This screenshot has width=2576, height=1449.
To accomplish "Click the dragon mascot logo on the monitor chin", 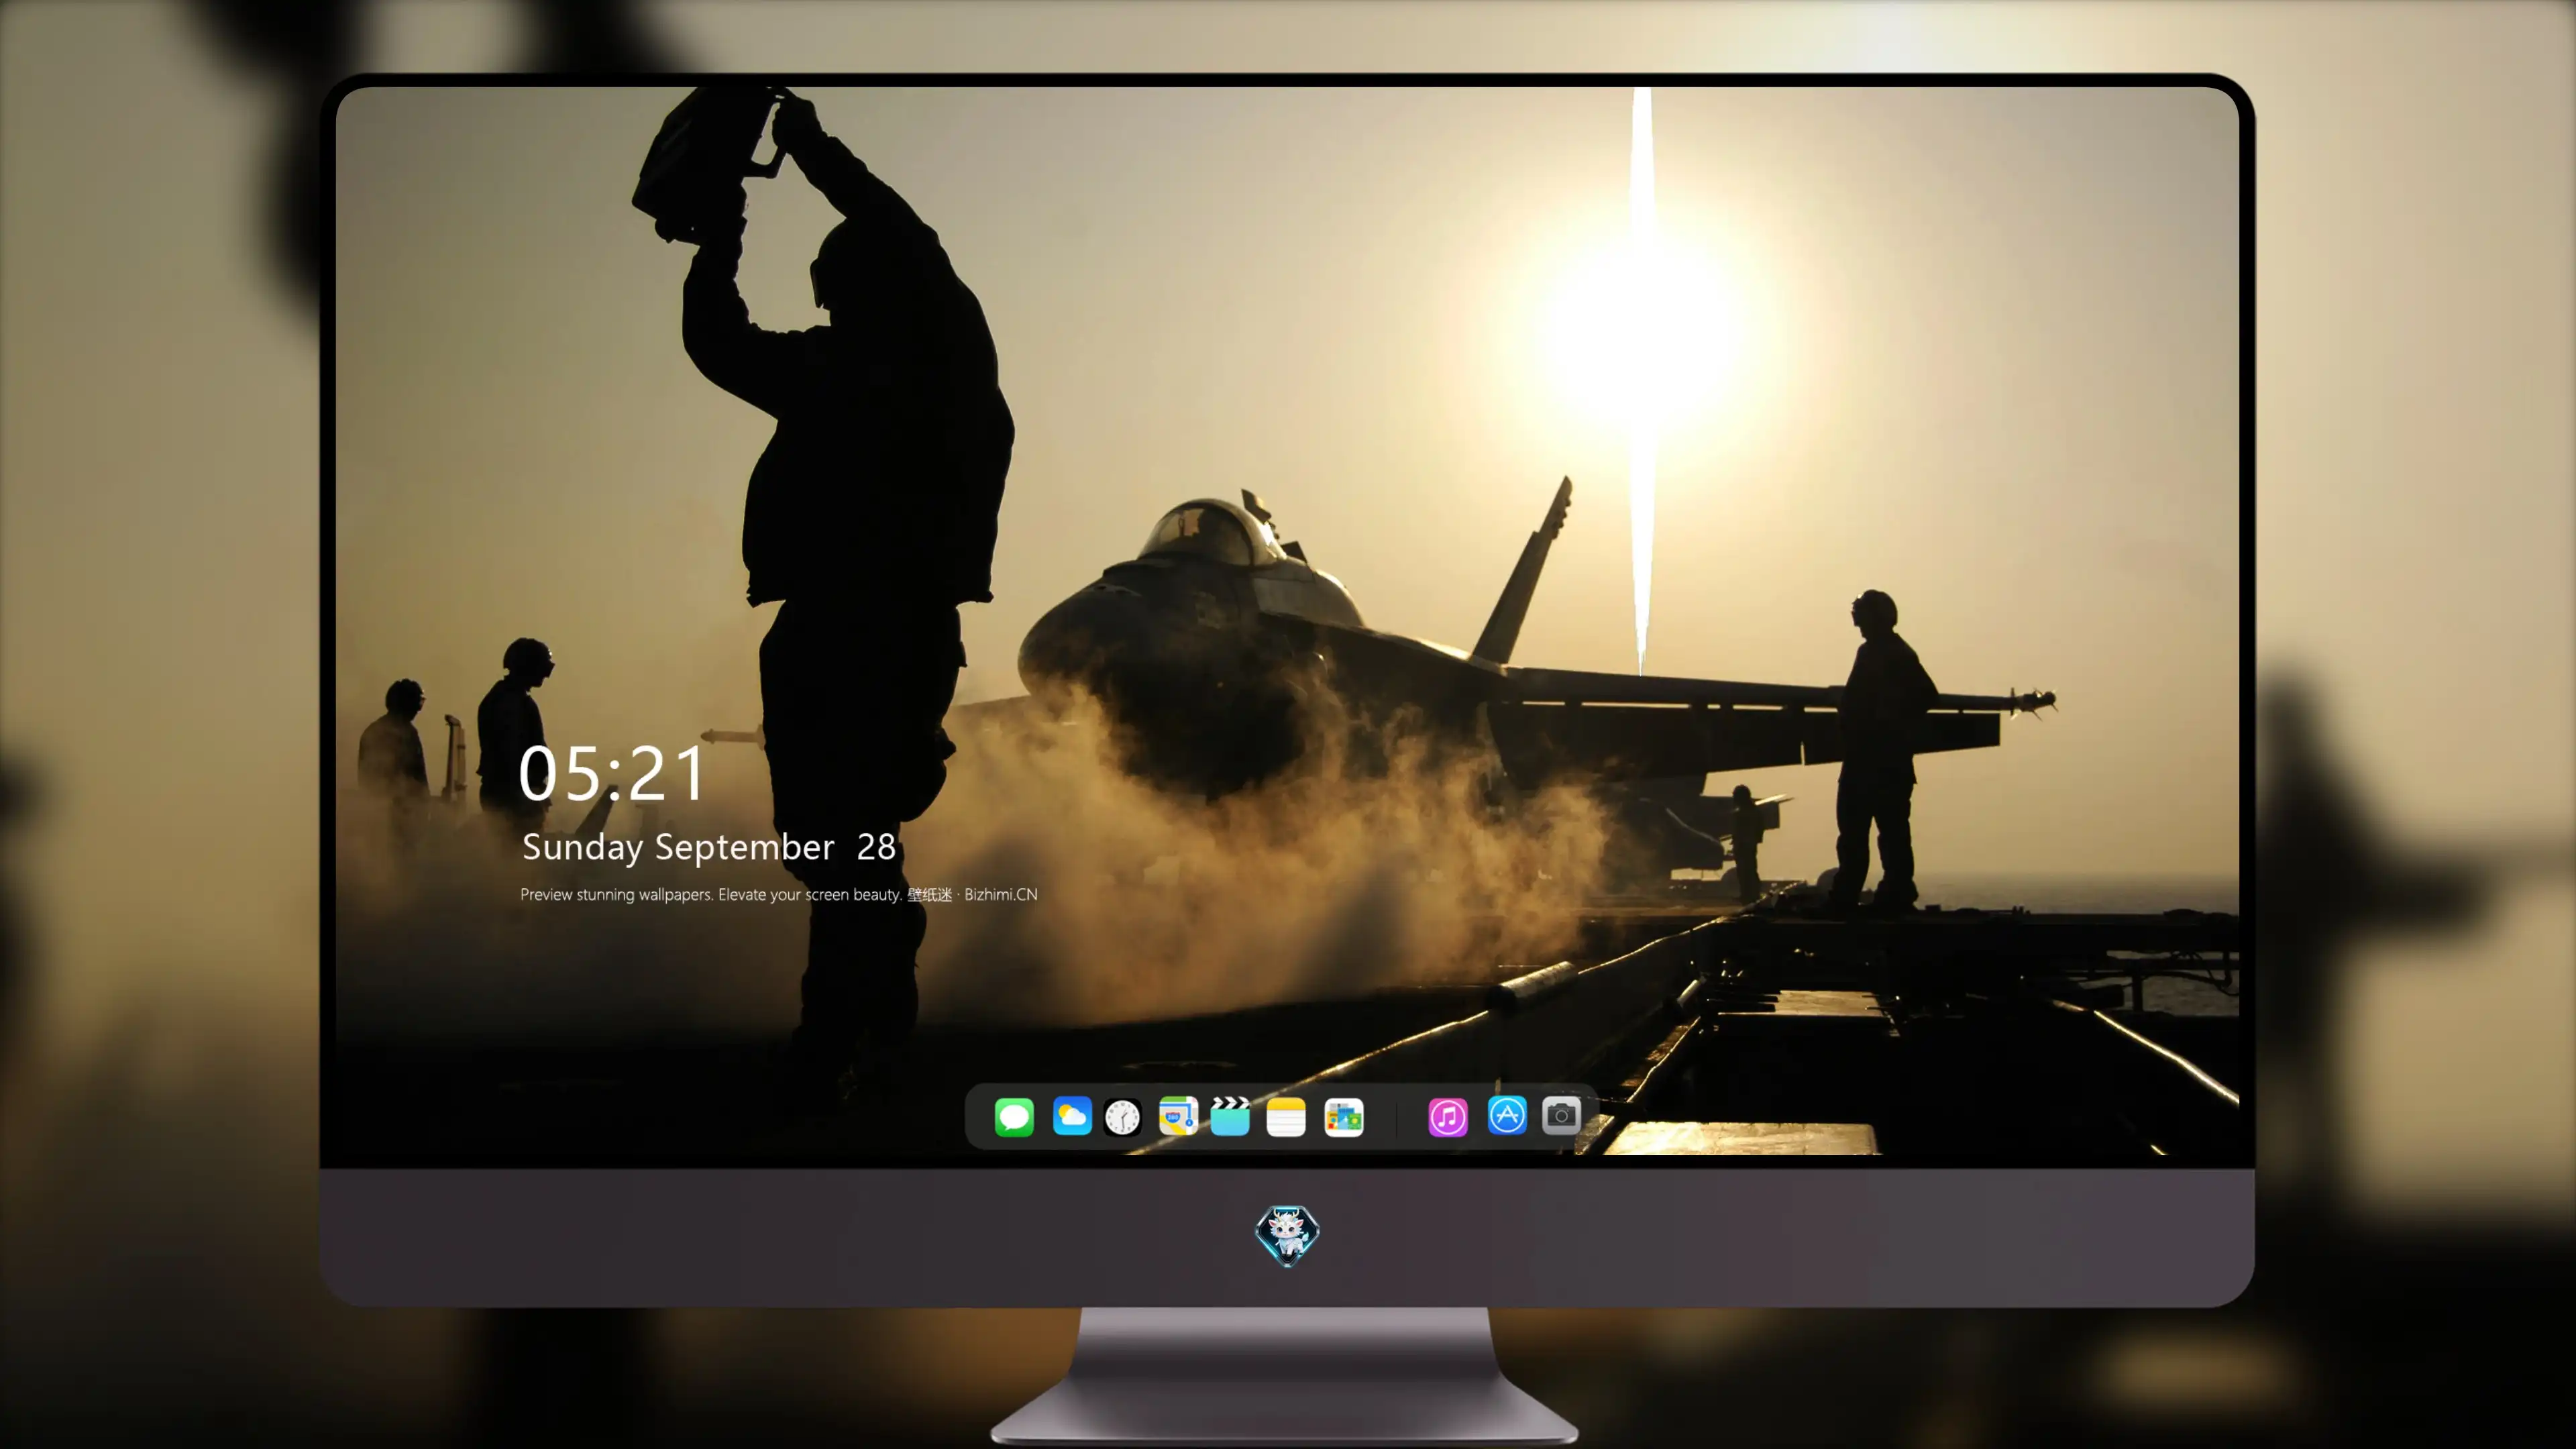I will pos(1287,1236).
